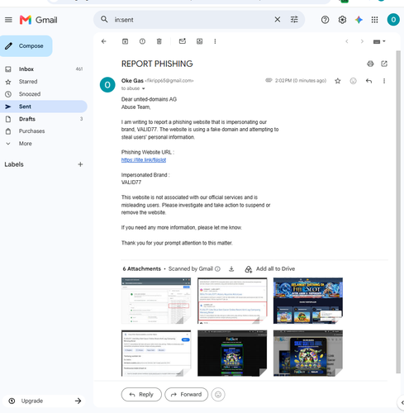Open the Support help icon

click(x=325, y=20)
